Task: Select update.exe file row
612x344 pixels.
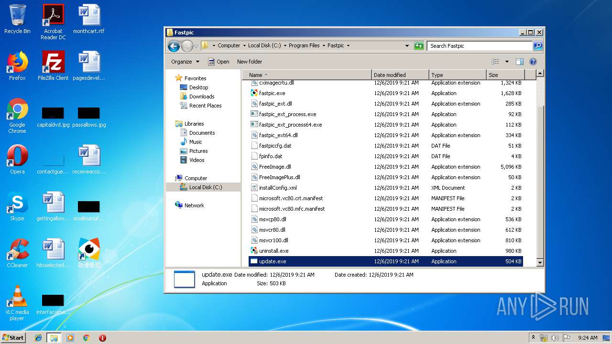Action: (385, 261)
